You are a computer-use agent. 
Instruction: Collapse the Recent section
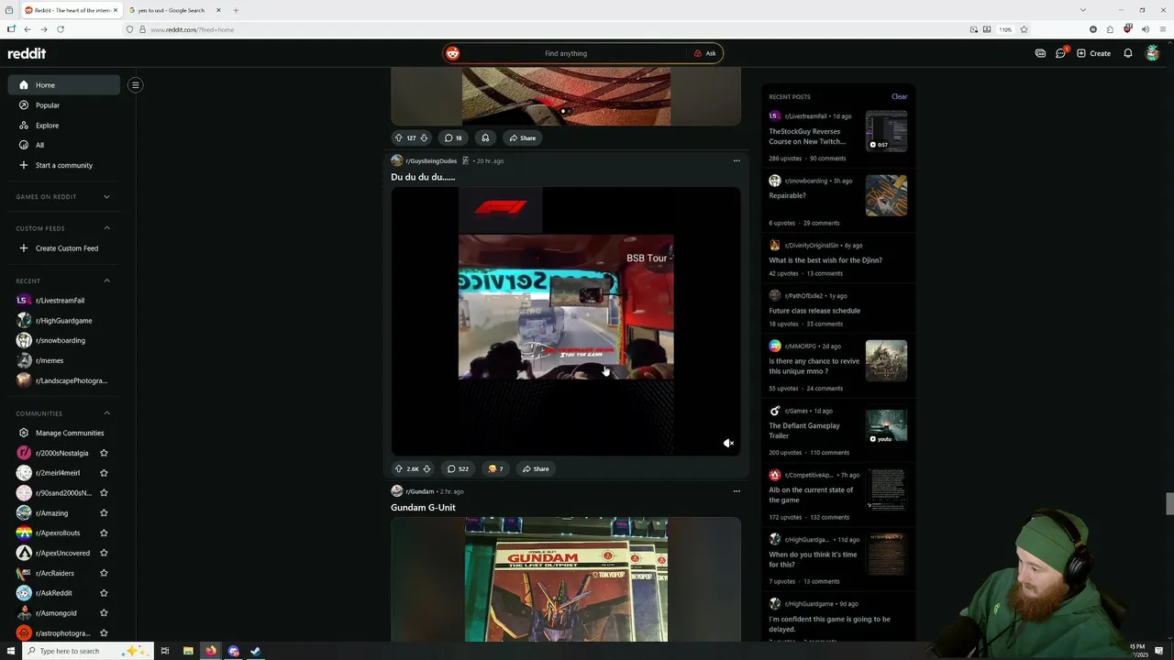106,280
